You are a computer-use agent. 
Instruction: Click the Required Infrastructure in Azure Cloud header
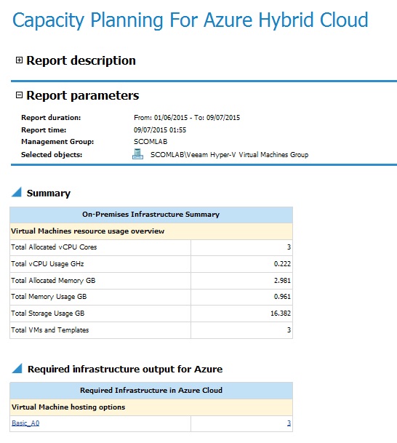pos(151,391)
